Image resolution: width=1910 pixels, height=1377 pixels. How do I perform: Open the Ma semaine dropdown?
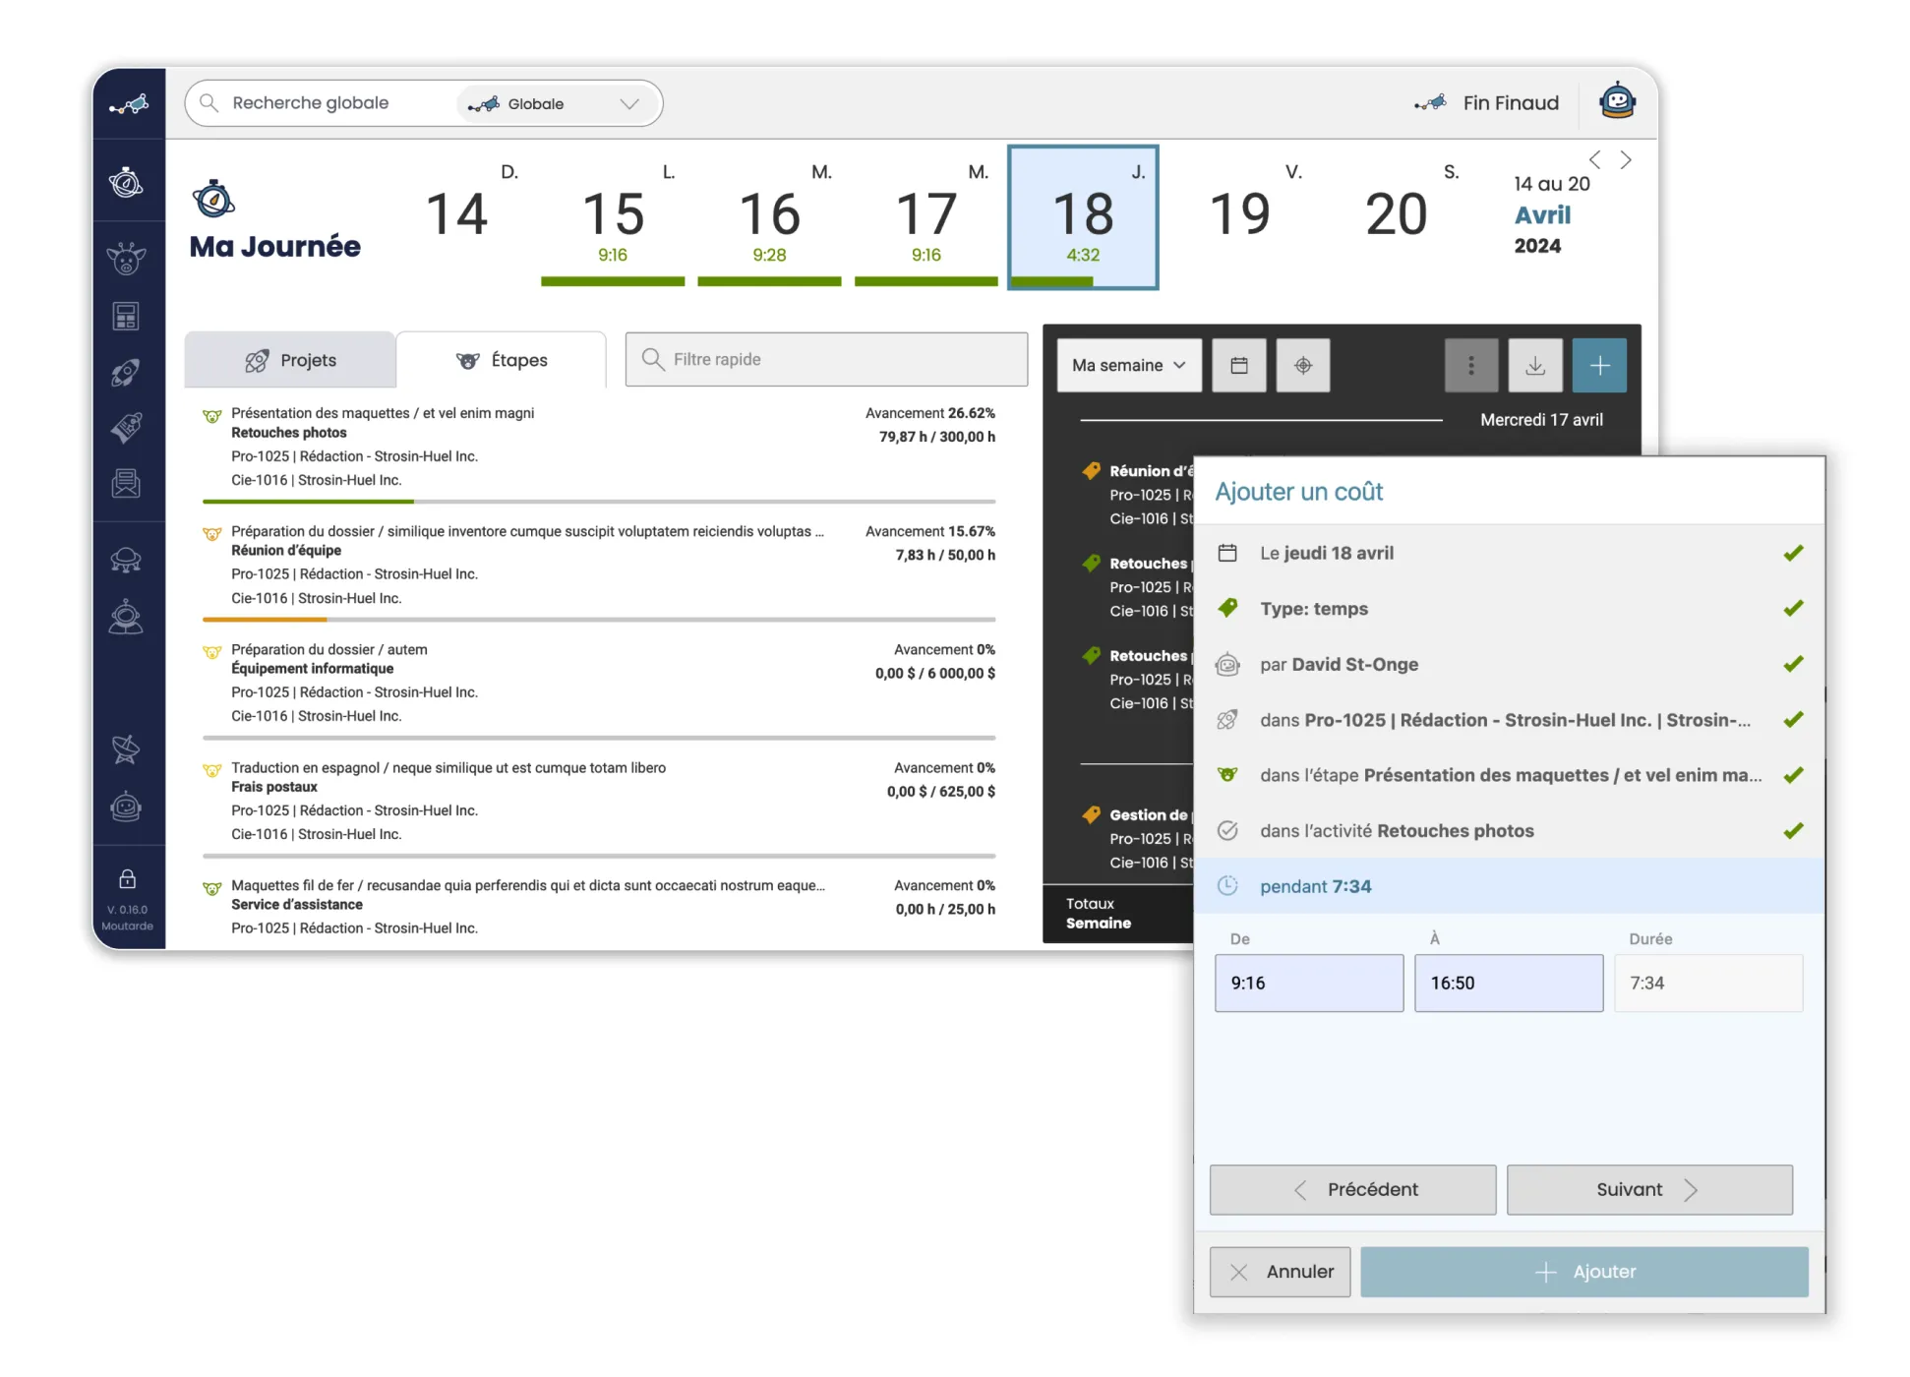[1129, 365]
